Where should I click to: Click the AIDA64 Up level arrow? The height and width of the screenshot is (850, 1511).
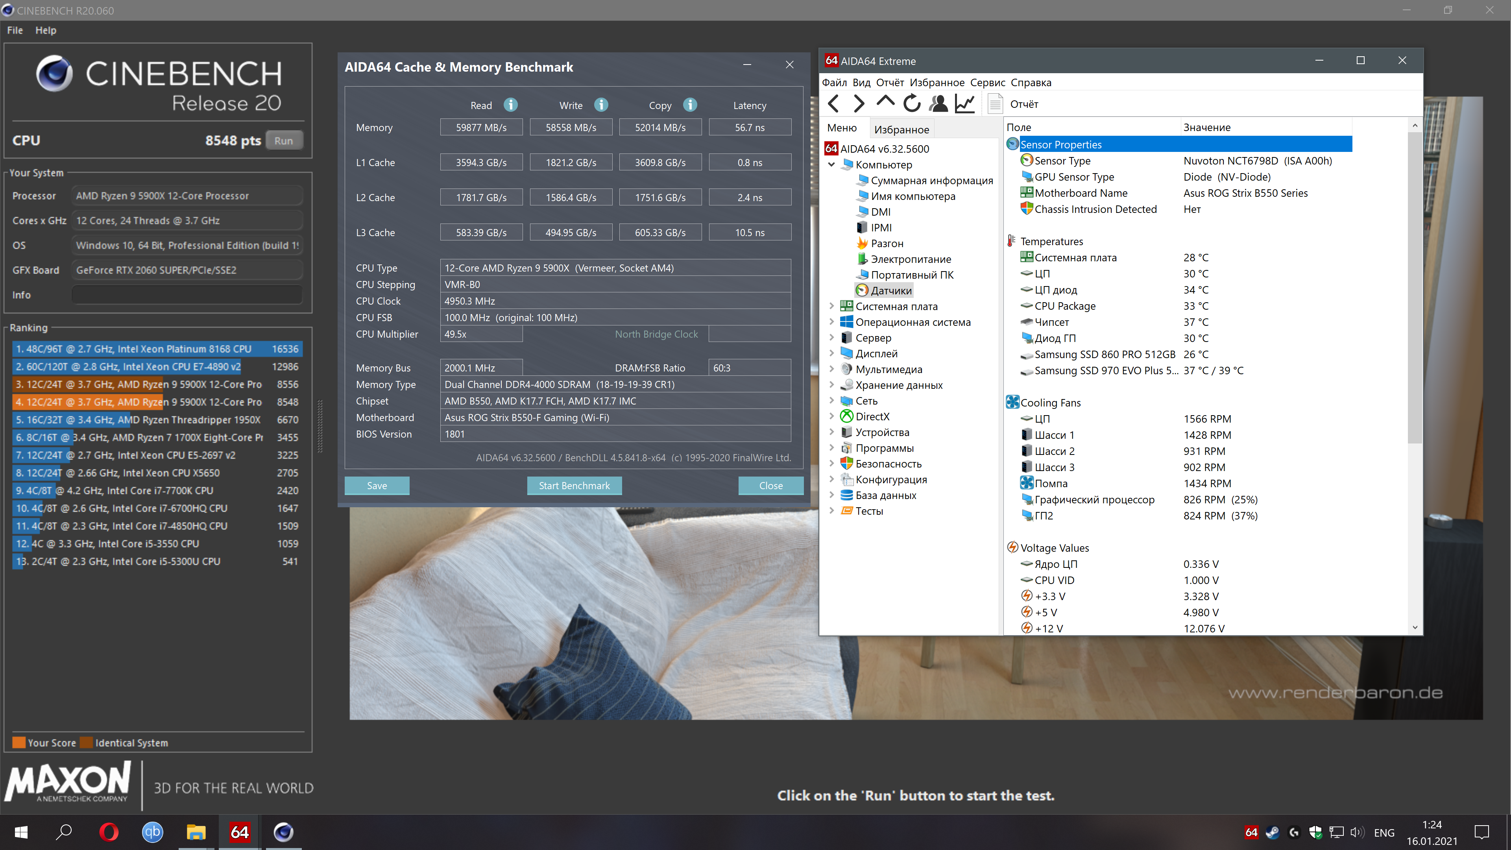[885, 103]
